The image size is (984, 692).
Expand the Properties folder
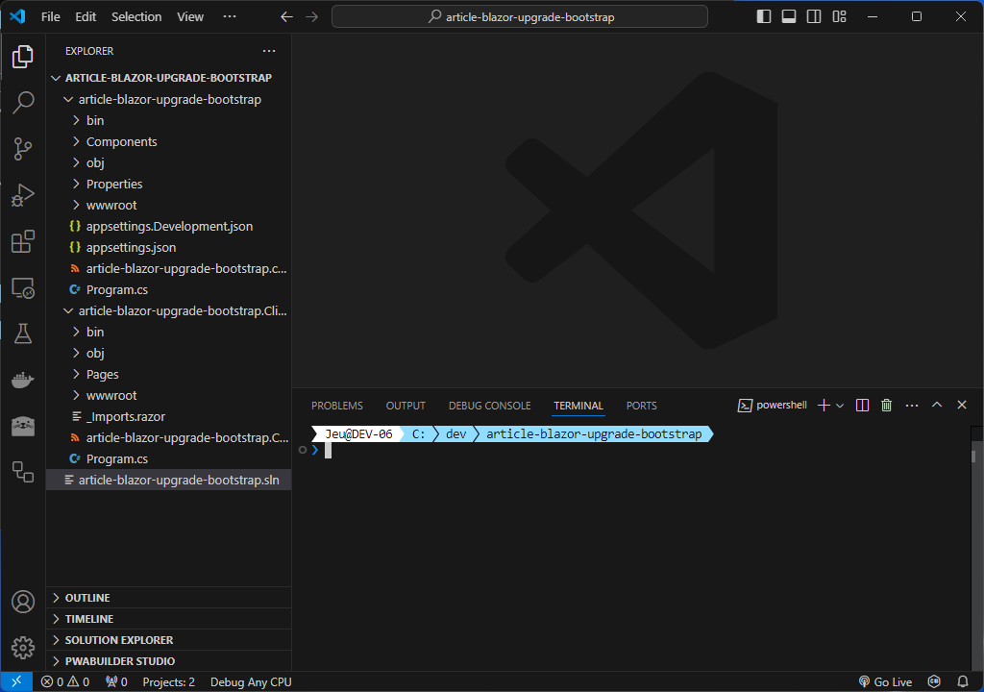[x=169, y=184]
